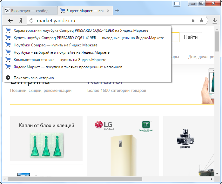Click 'Более 1500 категорий товаров' text
222x184 pixels.
pyautogui.click(x=117, y=90)
